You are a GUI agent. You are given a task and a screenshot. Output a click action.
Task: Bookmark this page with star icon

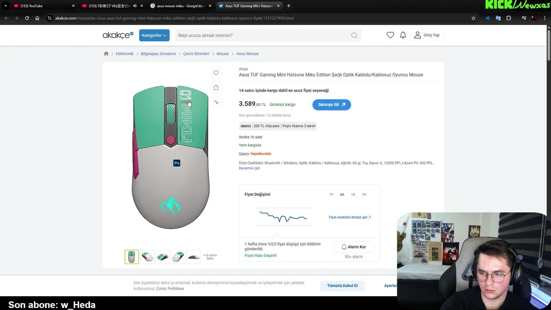coord(474,18)
